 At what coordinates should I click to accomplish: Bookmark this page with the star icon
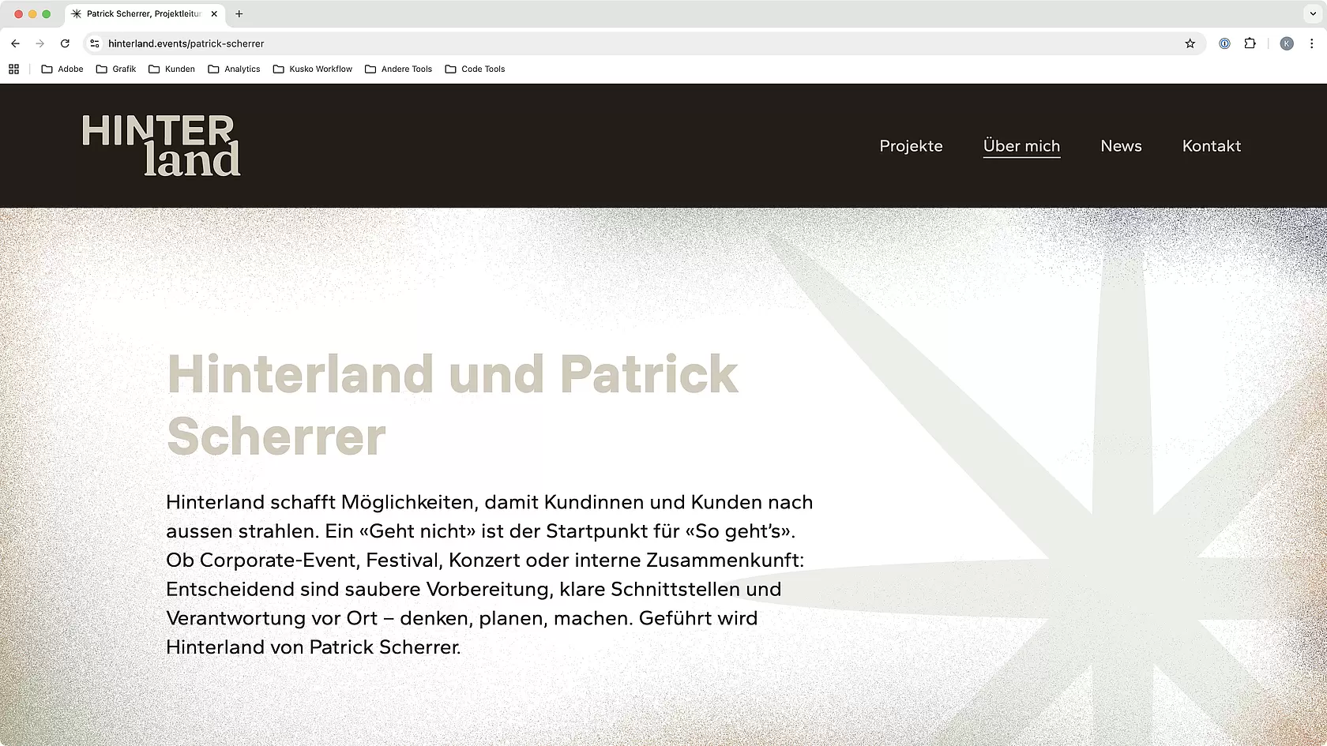point(1190,43)
